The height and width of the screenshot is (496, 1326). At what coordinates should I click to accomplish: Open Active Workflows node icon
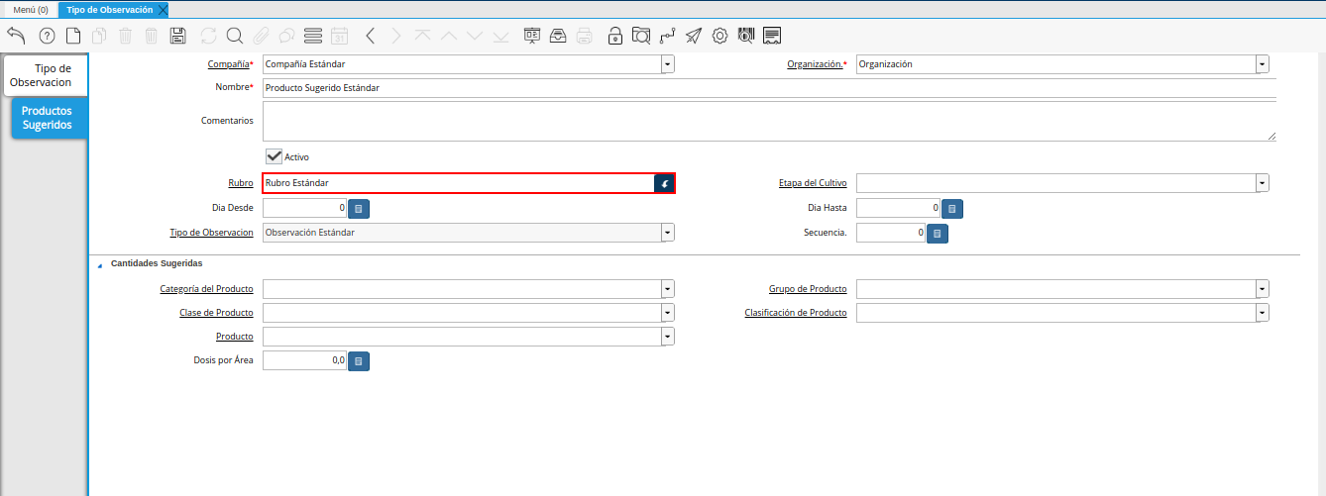pos(668,36)
